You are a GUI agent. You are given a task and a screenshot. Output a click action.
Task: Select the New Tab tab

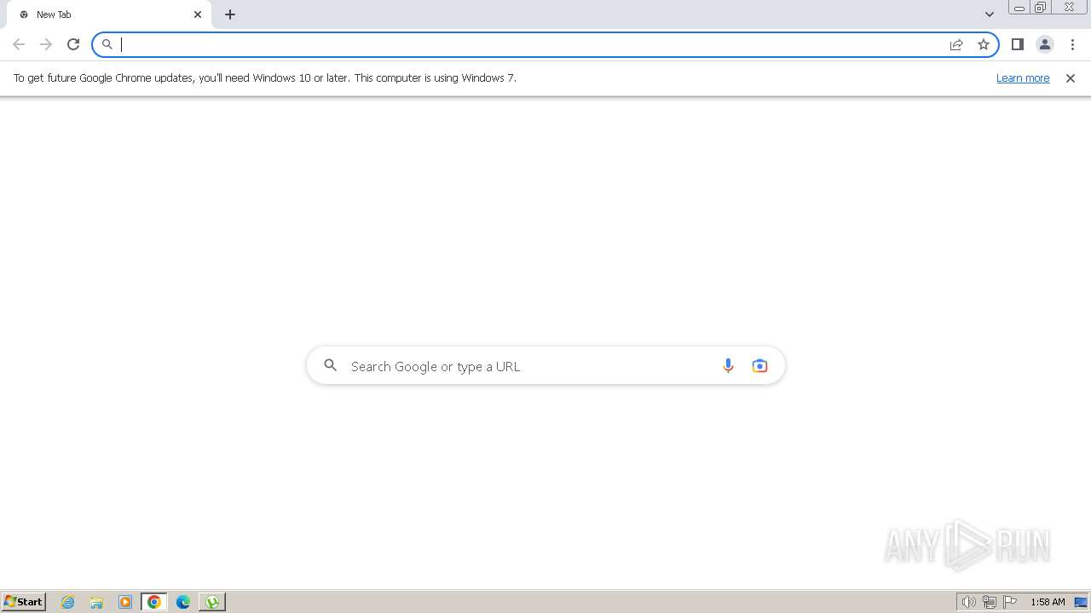point(109,14)
